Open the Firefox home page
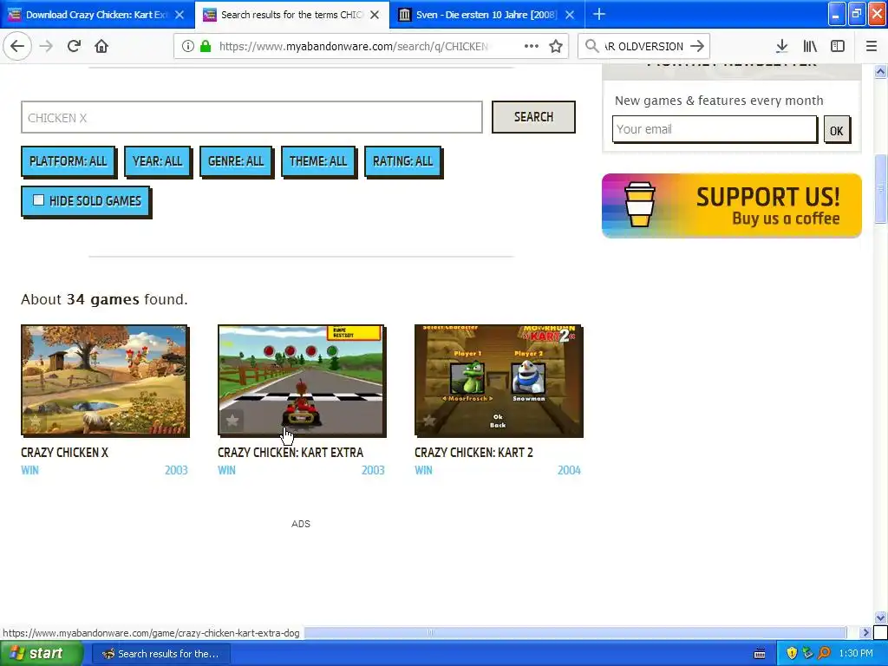This screenshot has height=666, width=888. click(x=101, y=46)
